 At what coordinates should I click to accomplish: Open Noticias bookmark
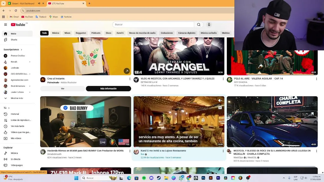click(x=66, y=17)
